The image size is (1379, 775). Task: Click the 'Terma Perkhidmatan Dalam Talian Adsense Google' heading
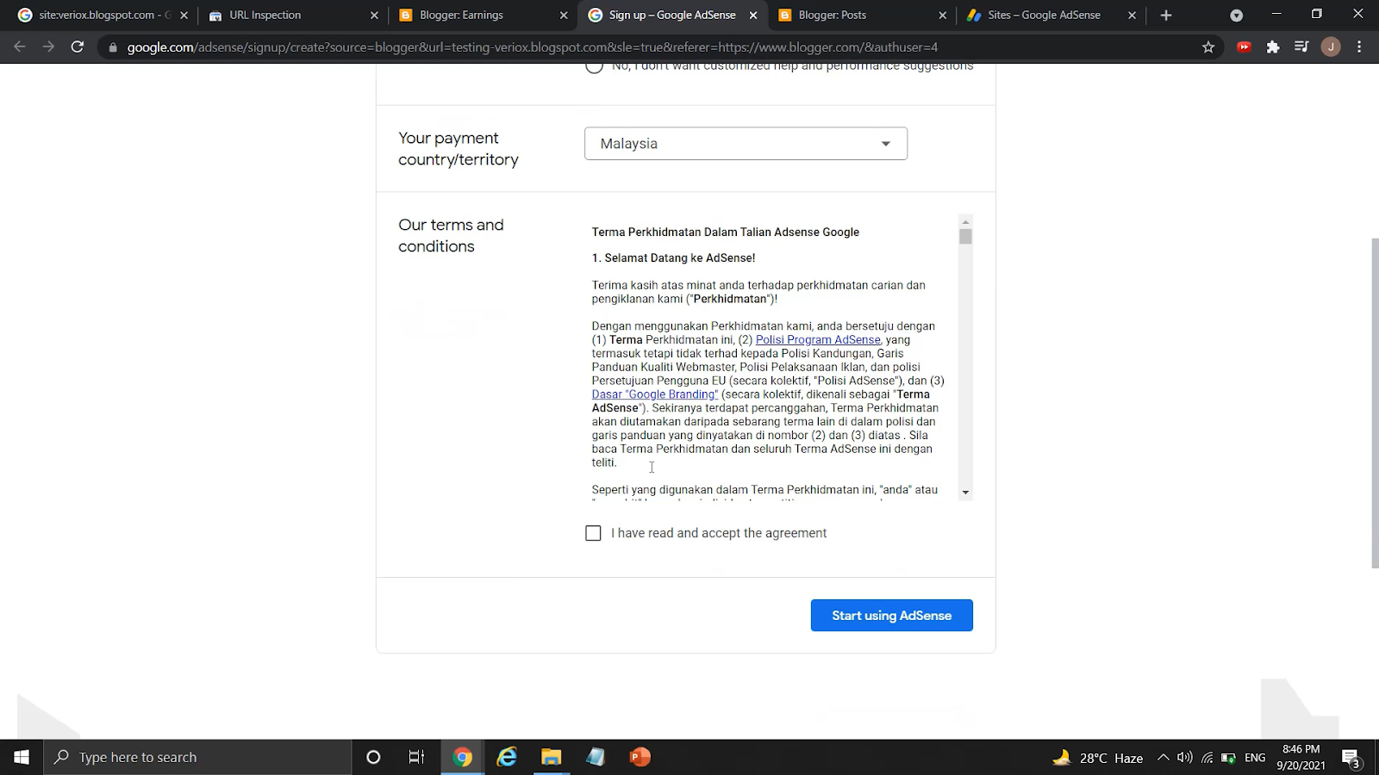pos(726,232)
